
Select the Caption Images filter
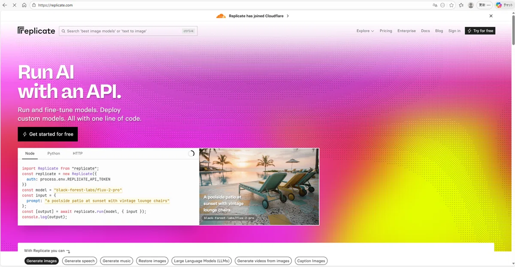pyautogui.click(x=311, y=261)
